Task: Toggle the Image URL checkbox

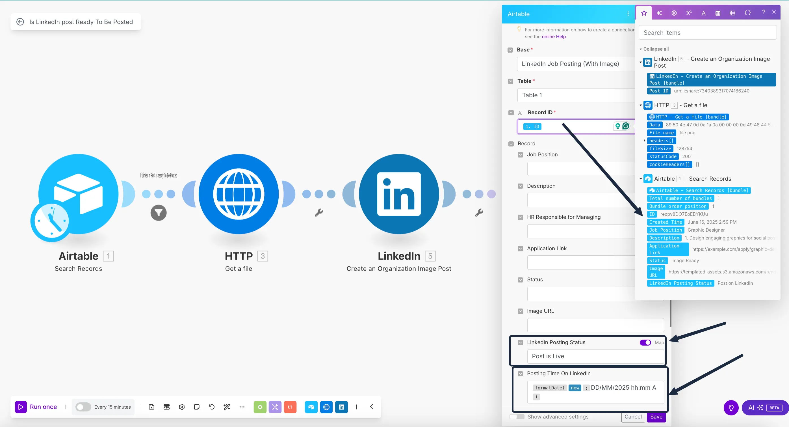Action: point(520,311)
